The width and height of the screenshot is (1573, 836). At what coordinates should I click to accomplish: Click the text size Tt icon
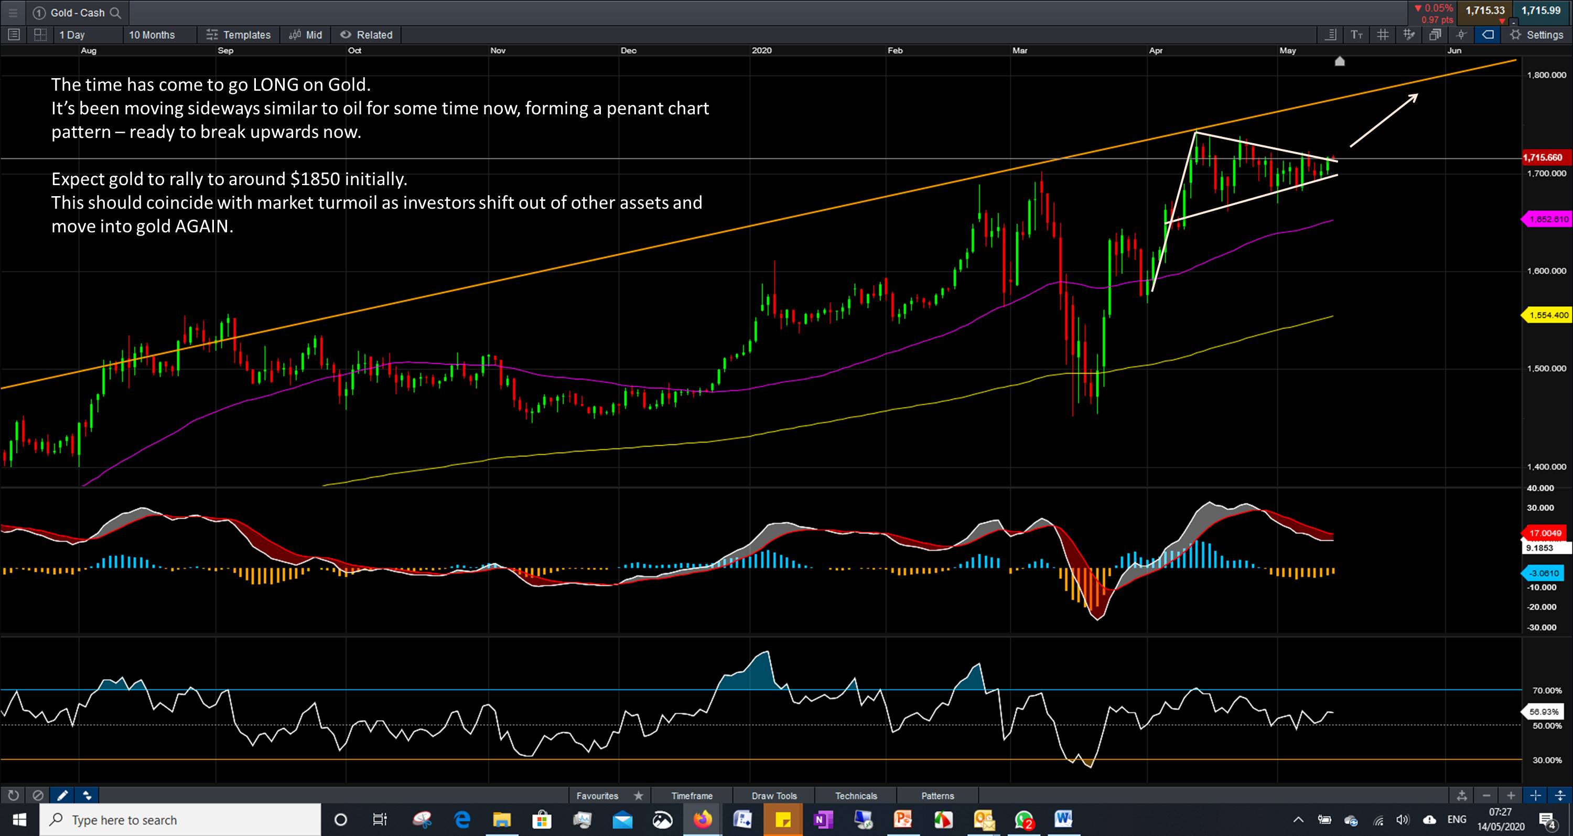click(1357, 35)
